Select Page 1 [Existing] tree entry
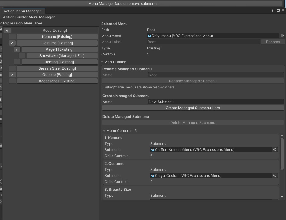 pyautogui.click(x=60, y=49)
